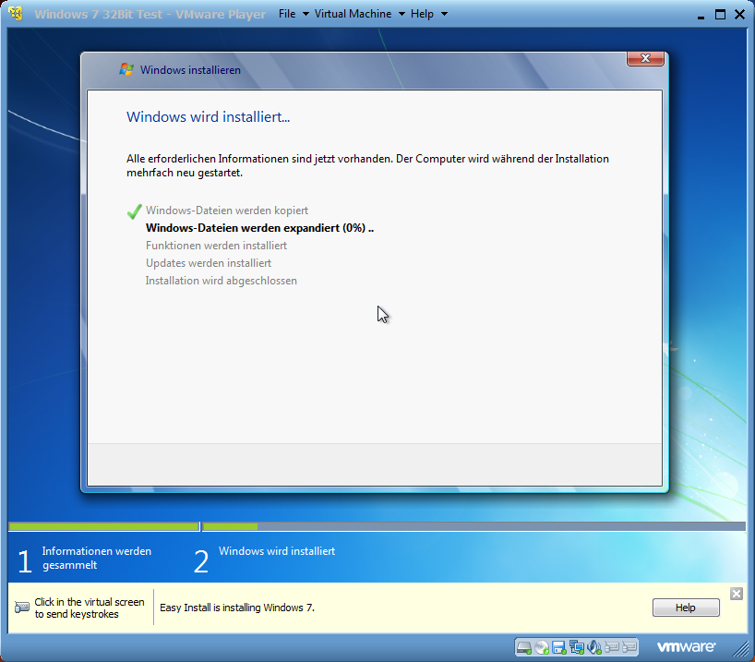This screenshot has height=662, width=755.
Task: Click the last greyed-out USB device status icon
Action: click(x=629, y=647)
